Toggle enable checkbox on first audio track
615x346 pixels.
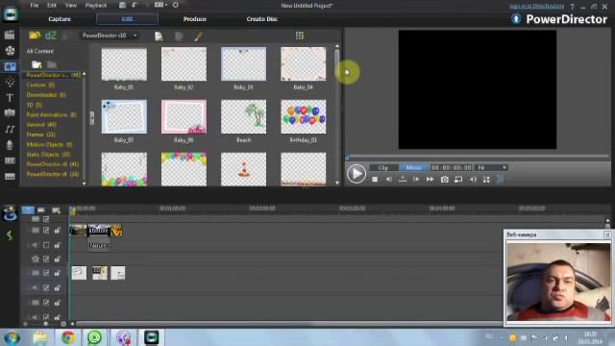click(x=46, y=245)
